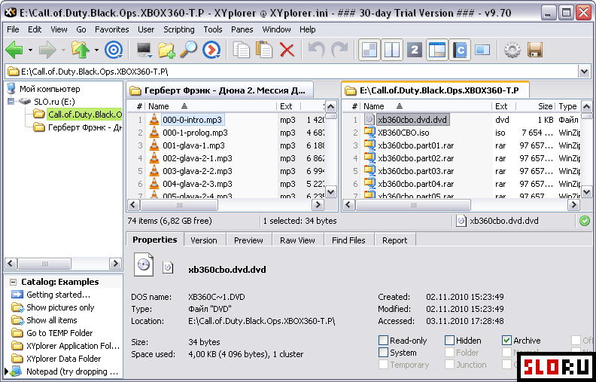Image resolution: width=596 pixels, height=382 pixels.
Task: Sort right pane by Type column
Action: click(568, 106)
